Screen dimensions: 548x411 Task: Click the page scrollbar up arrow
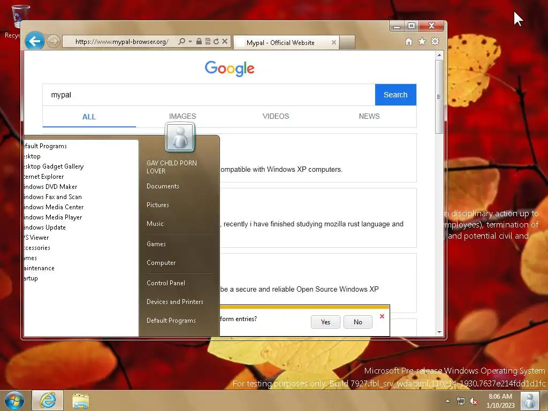(x=439, y=55)
